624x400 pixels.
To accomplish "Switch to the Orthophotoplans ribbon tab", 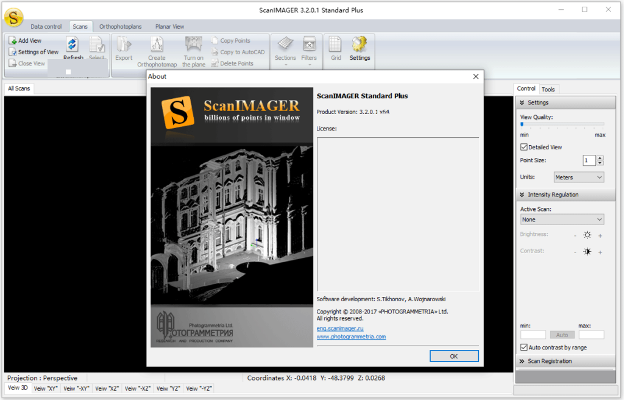I will pyautogui.click(x=119, y=27).
